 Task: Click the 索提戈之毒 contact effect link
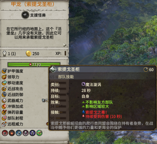tap(96, 112)
